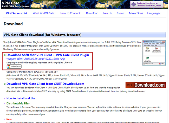The height and width of the screenshot is (123, 169).
Task: Open the Join Us page
Action: [x=107, y=13]
